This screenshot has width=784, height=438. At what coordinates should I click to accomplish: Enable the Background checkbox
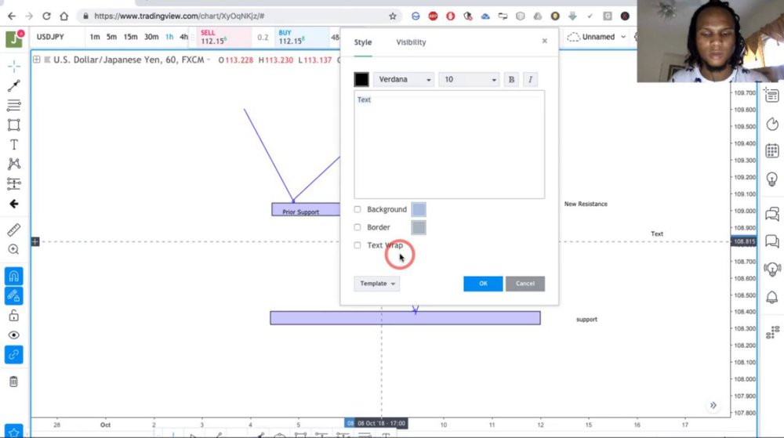[358, 209]
